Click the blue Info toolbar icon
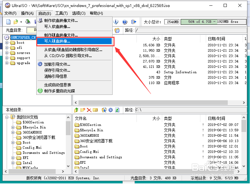 click(x=116, y=22)
